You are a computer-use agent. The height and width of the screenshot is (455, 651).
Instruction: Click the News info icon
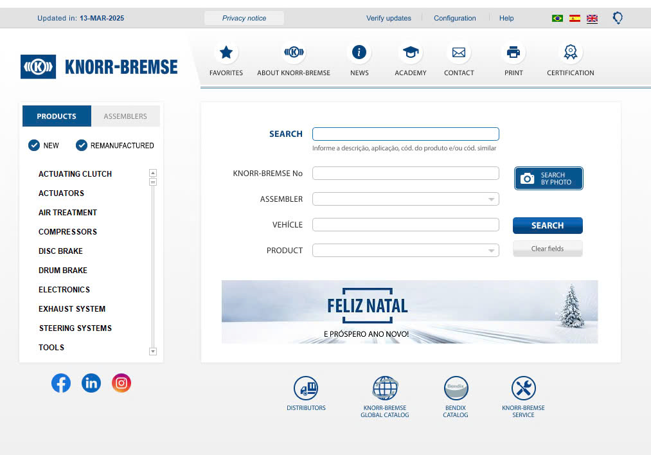[x=359, y=52]
